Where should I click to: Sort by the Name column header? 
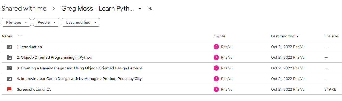[x=7, y=36]
